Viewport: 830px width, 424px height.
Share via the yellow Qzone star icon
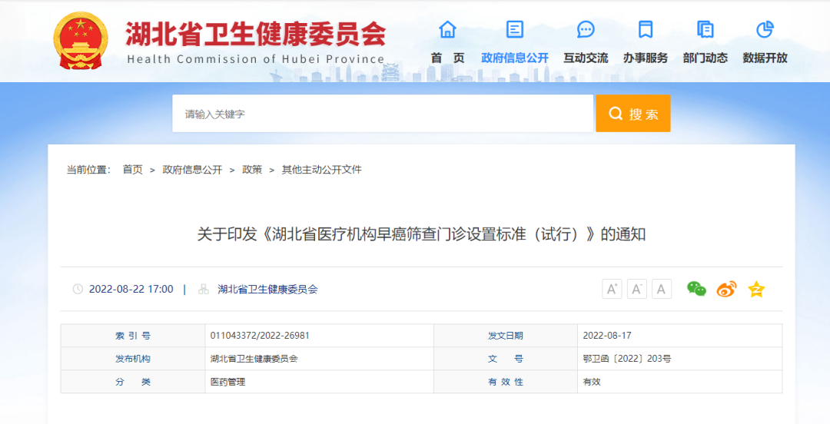pyautogui.click(x=756, y=289)
